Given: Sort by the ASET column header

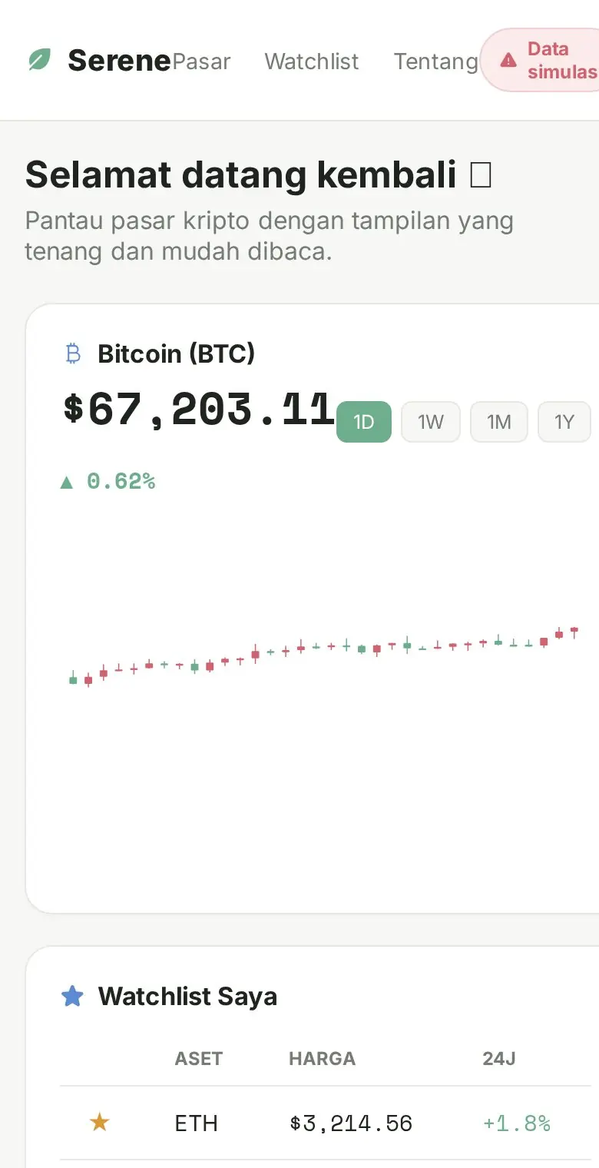Looking at the screenshot, I should click(198, 1058).
